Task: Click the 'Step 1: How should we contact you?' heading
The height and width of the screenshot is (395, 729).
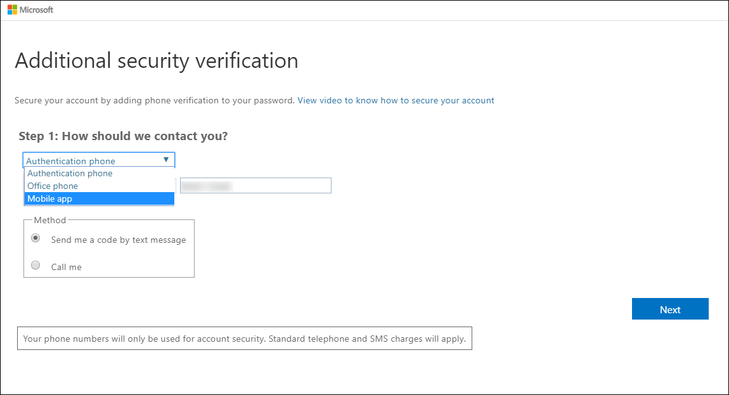Action: [123, 136]
